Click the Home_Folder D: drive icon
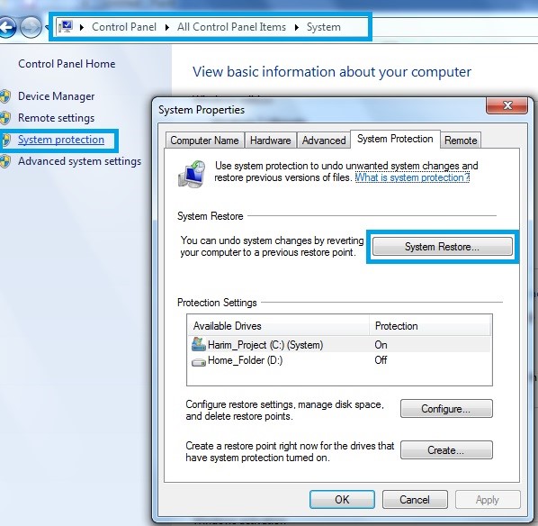The image size is (538, 526). pos(199,362)
